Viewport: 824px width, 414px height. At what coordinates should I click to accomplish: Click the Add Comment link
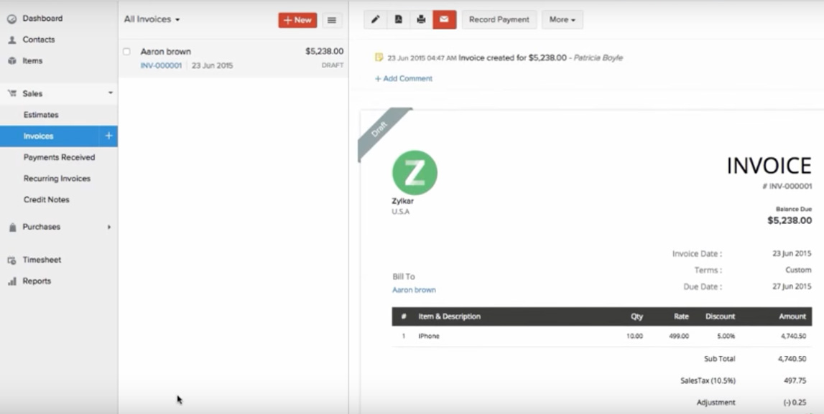click(x=404, y=79)
